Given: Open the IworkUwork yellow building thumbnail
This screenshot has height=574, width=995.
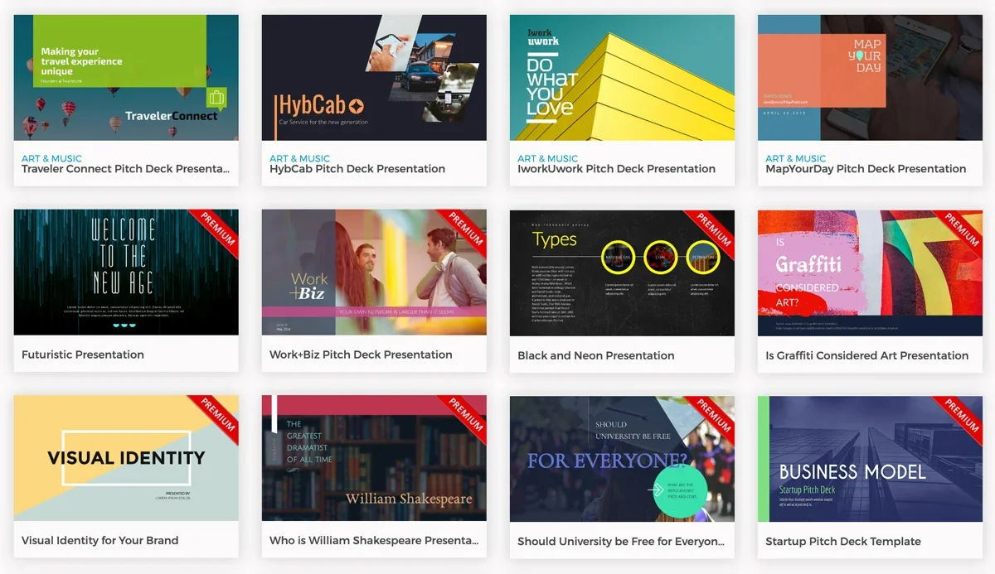Looking at the screenshot, I should [622, 77].
